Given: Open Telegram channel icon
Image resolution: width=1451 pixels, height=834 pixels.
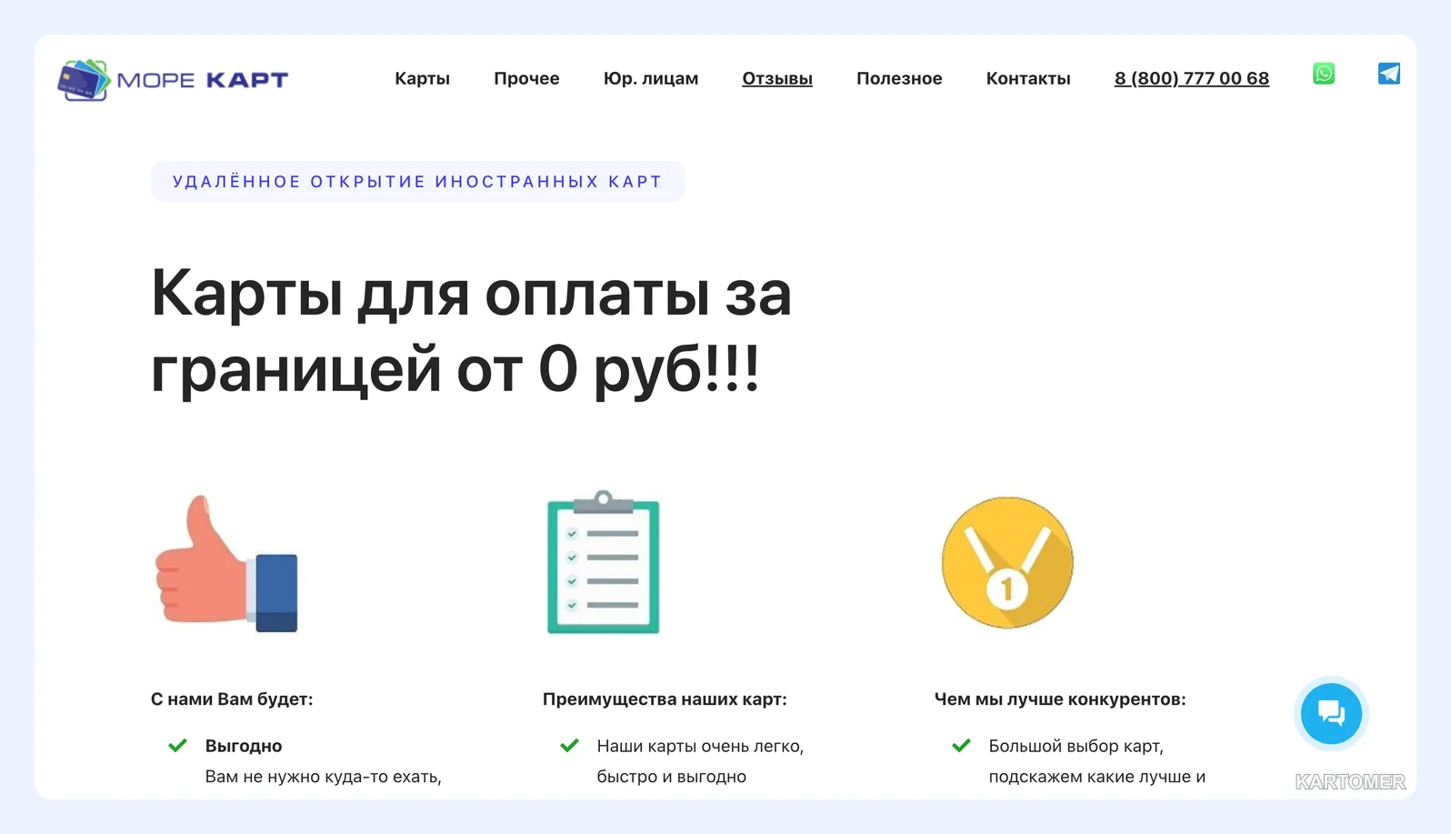Looking at the screenshot, I should click(x=1389, y=74).
